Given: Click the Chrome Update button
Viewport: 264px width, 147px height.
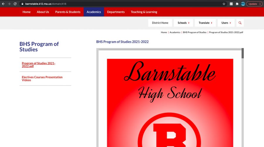Looking at the screenshot, I should 254,4.
